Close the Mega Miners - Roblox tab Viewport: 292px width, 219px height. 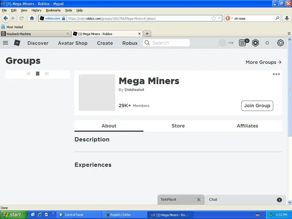[x=139, y=34]
